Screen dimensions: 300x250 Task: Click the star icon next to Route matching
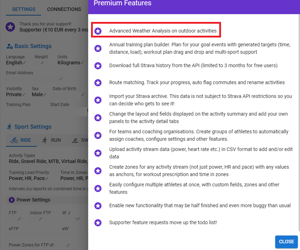98,83
